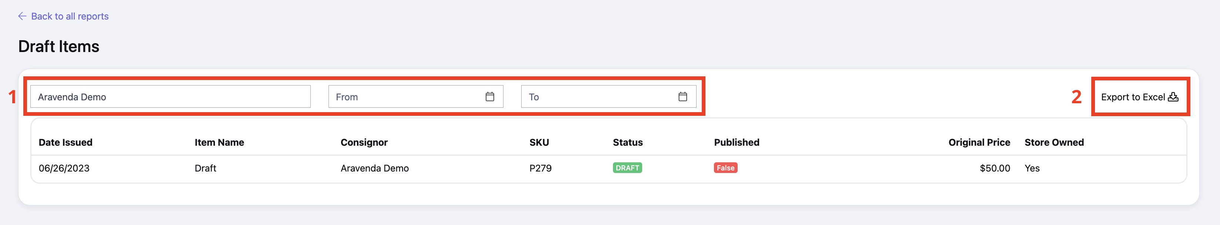Image resolution: width=1220 pixels, height=225 pixels.
Task: Sort by Original Price column header
Action: click(979, 142)
